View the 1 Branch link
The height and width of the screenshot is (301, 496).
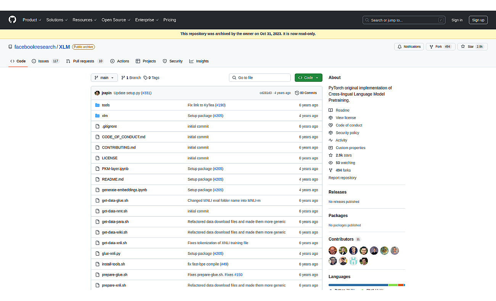point(131,78)
